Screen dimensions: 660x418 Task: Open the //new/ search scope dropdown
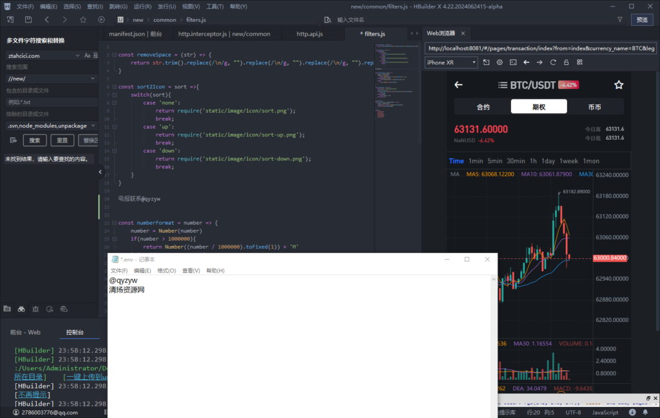(93, 79)
